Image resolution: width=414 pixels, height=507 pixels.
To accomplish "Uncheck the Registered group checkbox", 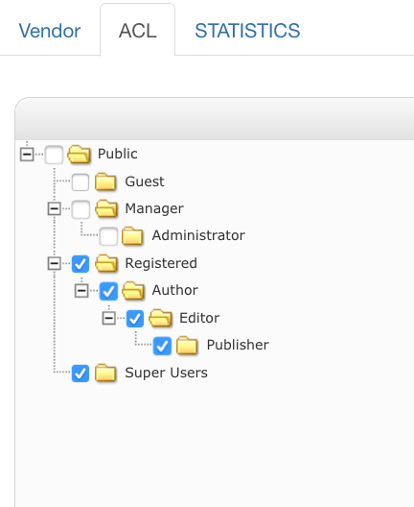I will (x=80, y=263).
